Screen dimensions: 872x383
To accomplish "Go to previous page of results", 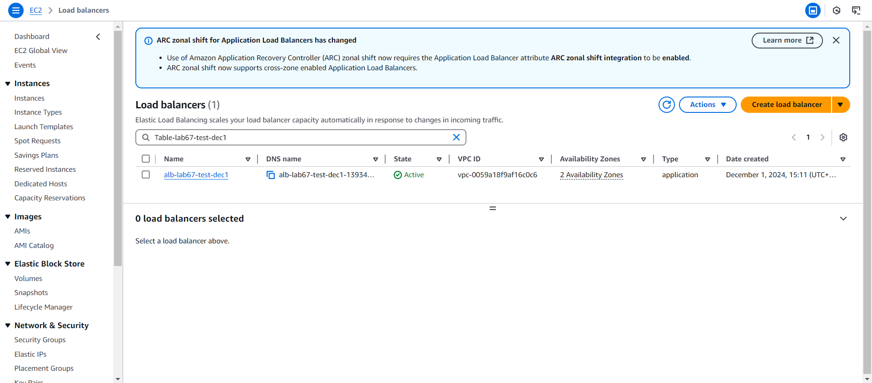I will point(794,137).
